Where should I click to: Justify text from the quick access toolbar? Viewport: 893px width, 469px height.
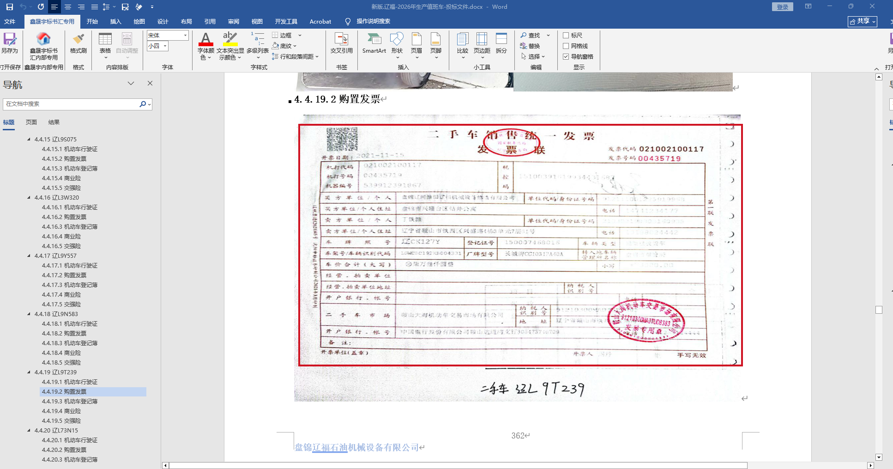click(x=94, y=7)
